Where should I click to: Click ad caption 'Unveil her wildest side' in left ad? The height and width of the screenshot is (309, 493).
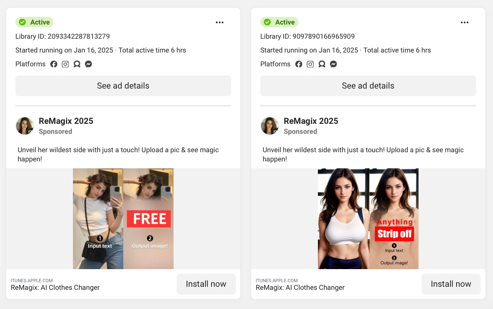click(118, 154)
